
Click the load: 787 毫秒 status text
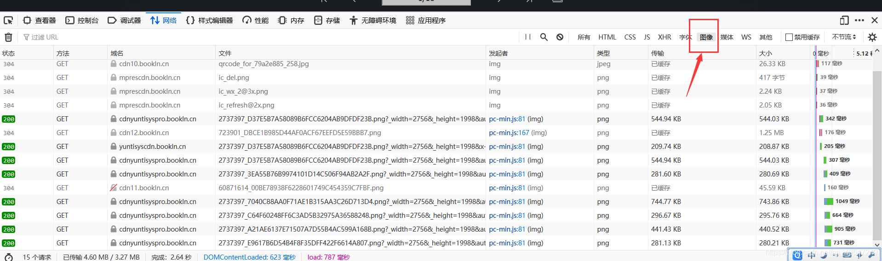tap(329, 257)
